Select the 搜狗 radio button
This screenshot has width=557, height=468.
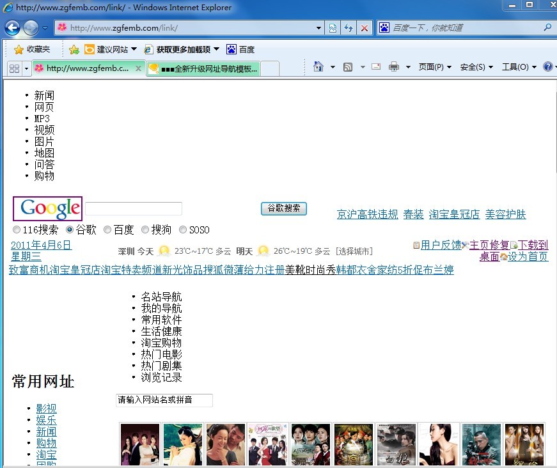145,230
